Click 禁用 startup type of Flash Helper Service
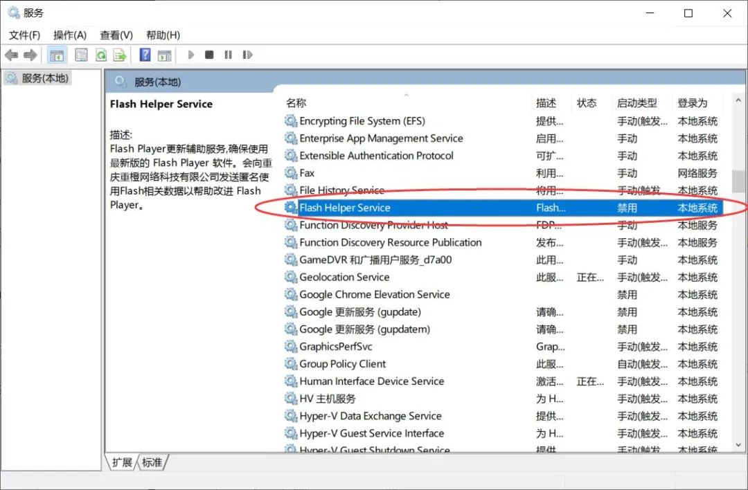Viewport: 748px width, 490px height. pyautogui.click(x=627, y=208)
